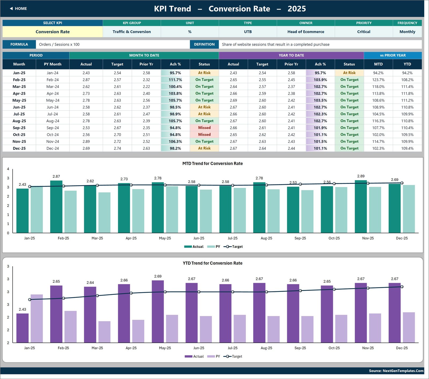429x379 pixels.
Task: Open the Conversion Rate KPI selector
Action: click(x=53, y=32)
